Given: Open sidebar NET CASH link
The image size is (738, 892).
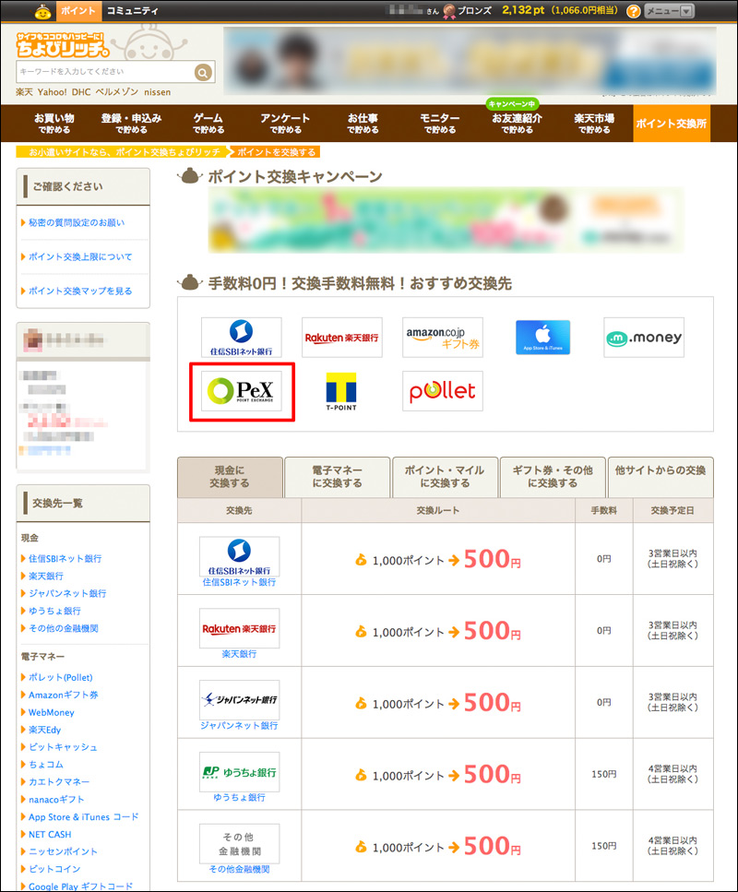Looking at the screenshot, I should pyautogui.click(x=50, y=835).
